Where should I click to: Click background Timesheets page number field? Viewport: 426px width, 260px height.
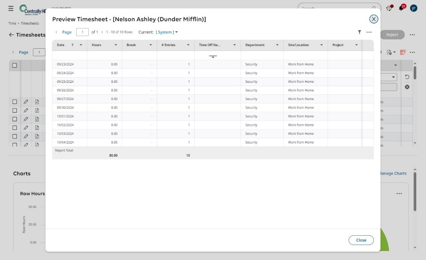(x=39, y=52)
